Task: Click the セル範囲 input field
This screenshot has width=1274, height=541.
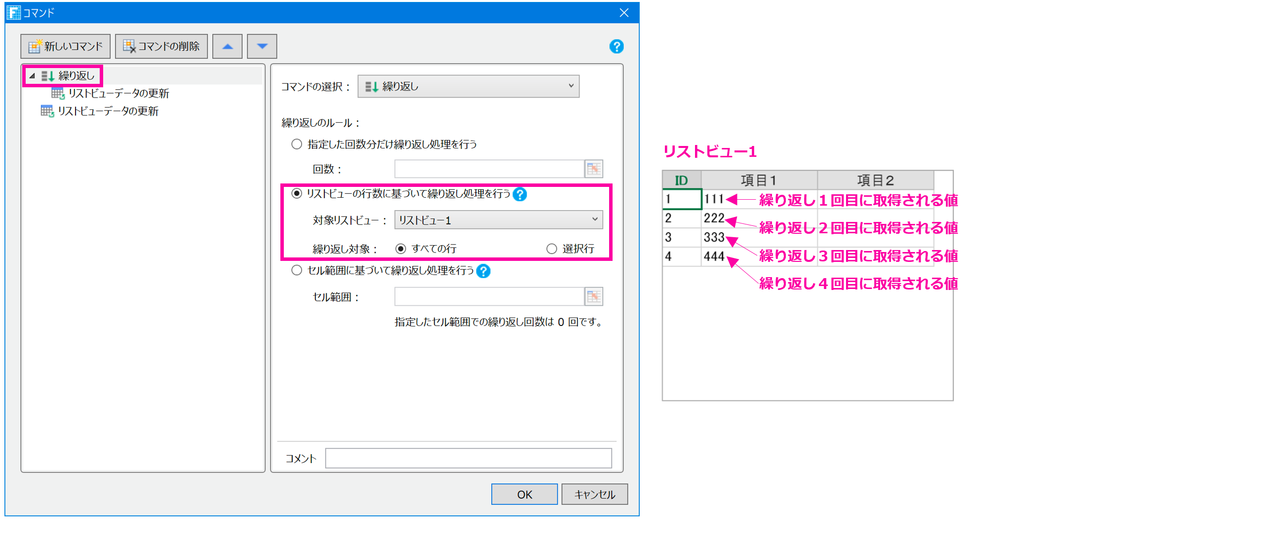Action: tap(489, 296)
